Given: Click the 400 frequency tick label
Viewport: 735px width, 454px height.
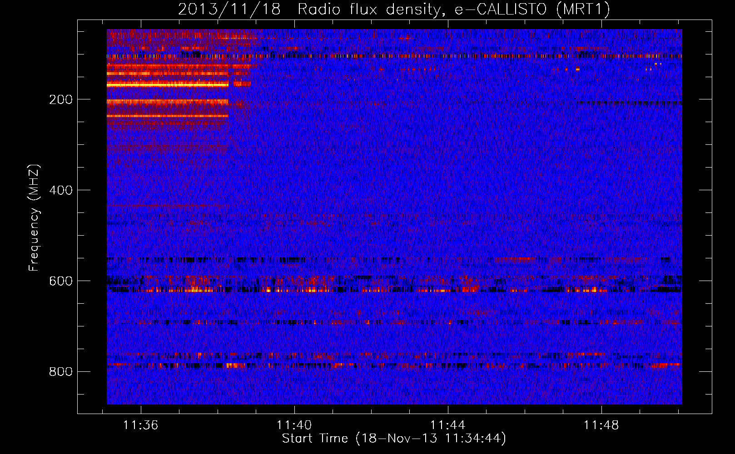Looking at the screenshot, I should coord(61,190).
